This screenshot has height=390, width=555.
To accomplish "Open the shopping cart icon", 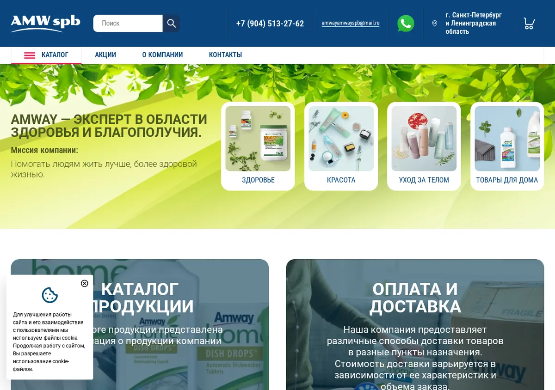I will click(529, 23).
